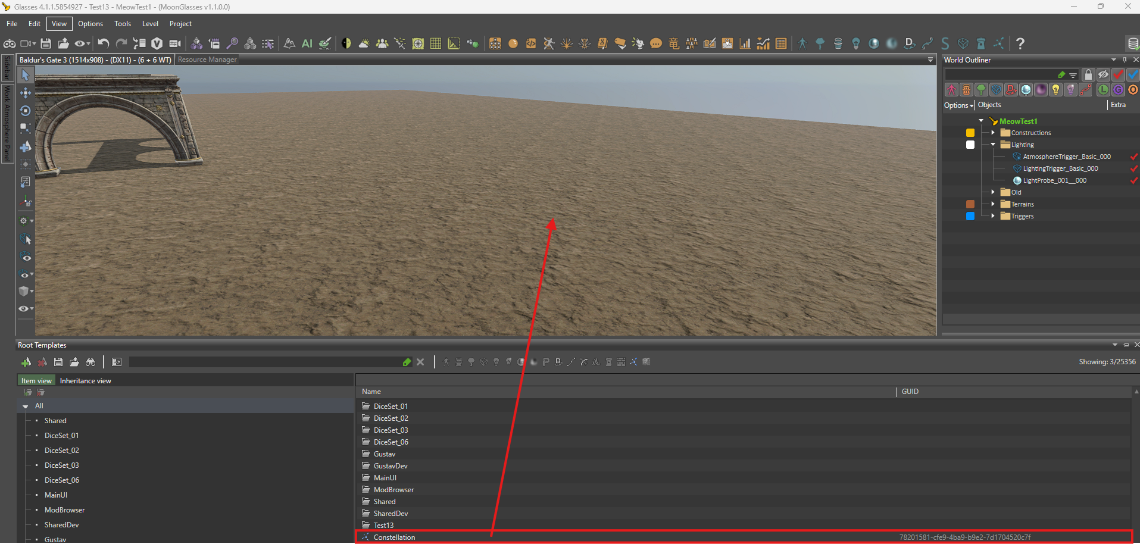Toggle the lock filter in World Outliner
This screenshot has width=1140, height=544.
(x=1089, y=74)
